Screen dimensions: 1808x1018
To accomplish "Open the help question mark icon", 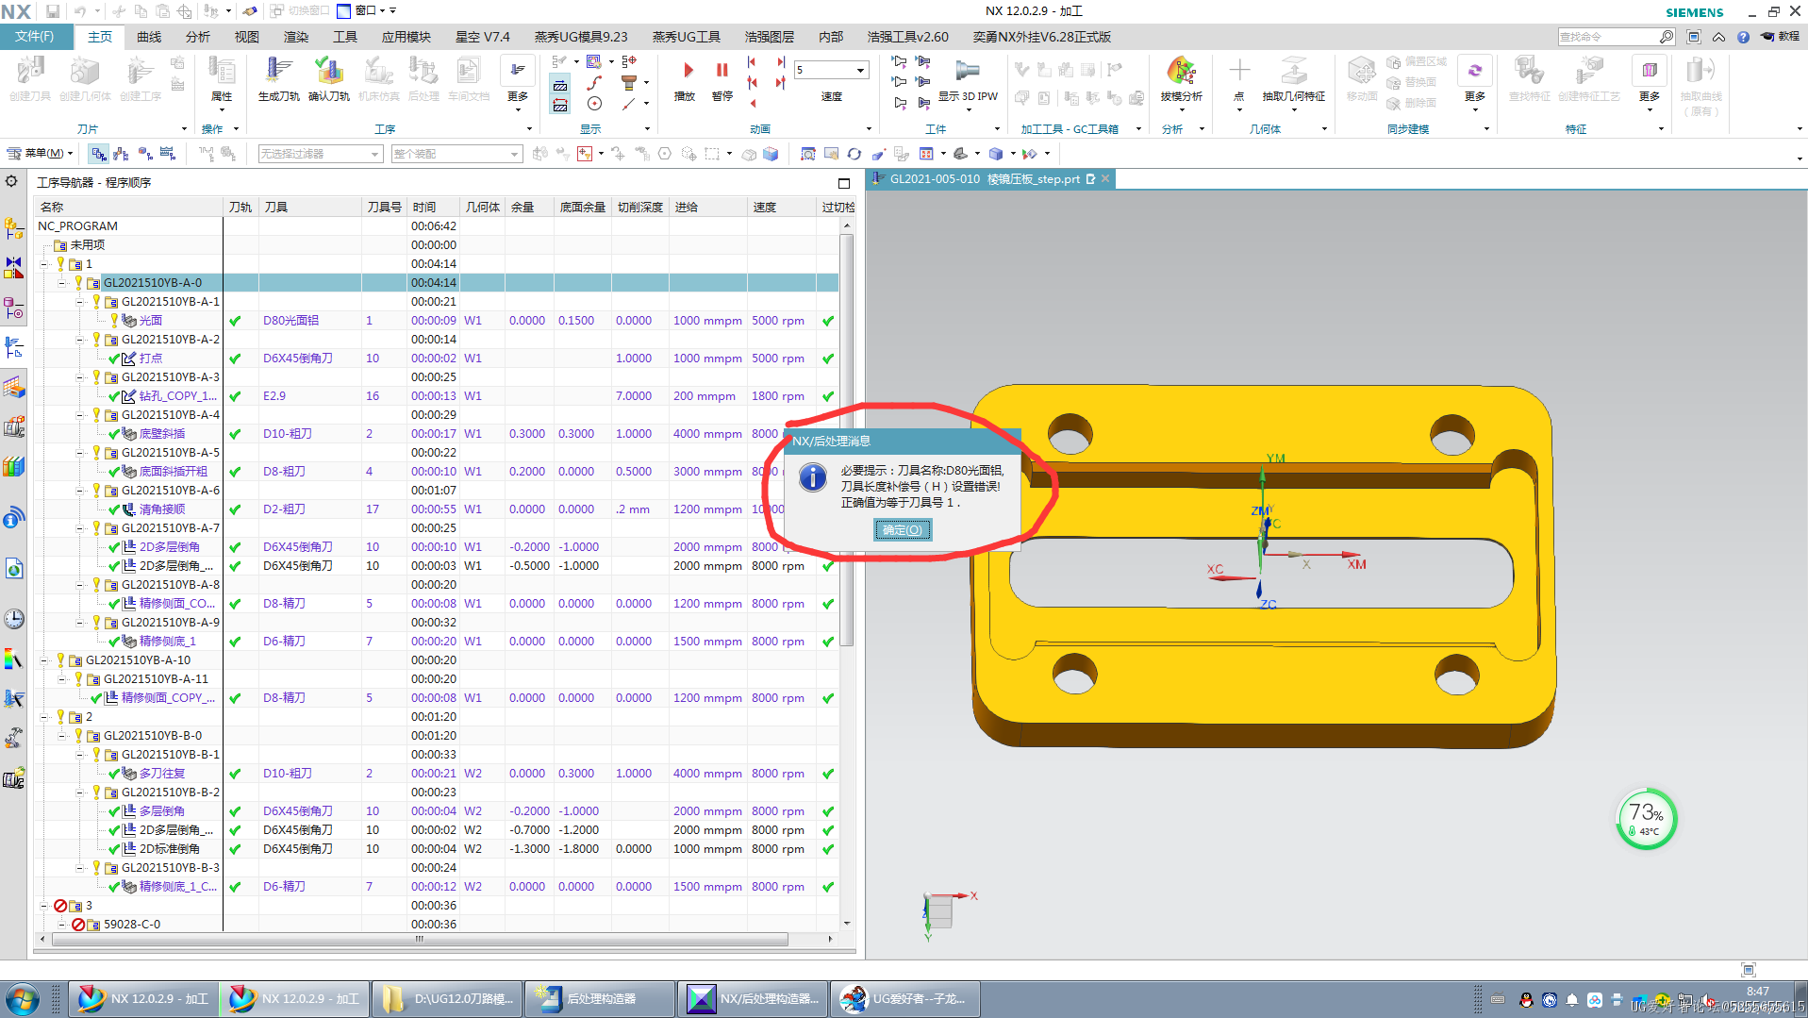I will [1743, 37].
